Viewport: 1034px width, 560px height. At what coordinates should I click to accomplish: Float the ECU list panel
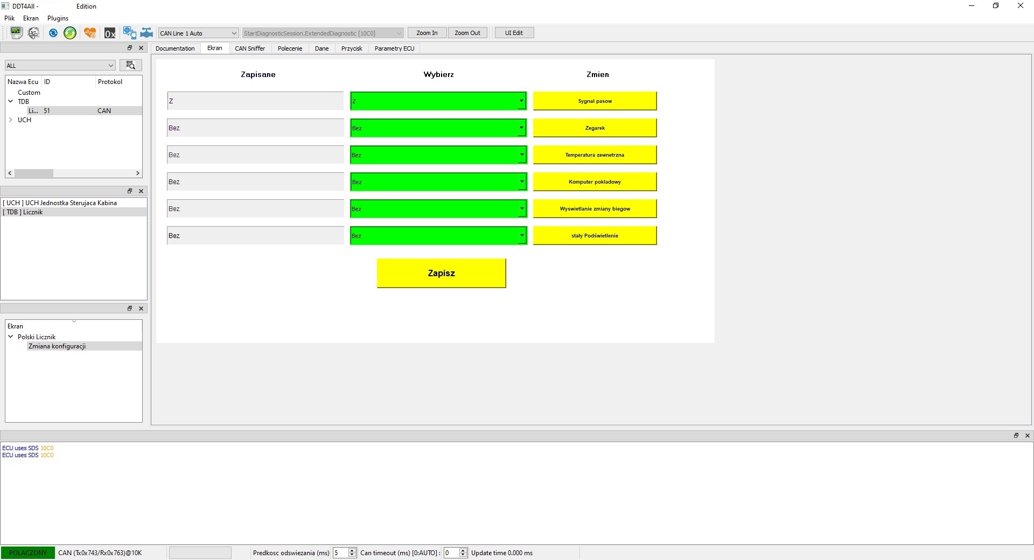coord(130,48)
